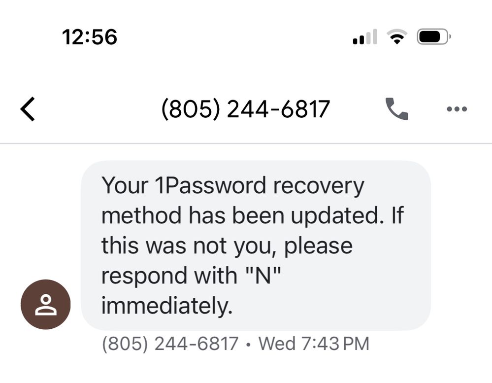Call the number using the phone icon
Image resolution: width=492 pixels, height=383 pixels.
396,109
